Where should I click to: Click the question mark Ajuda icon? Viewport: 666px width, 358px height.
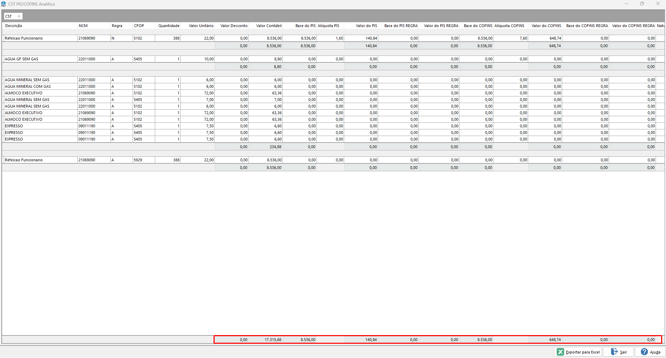(644, 352)
